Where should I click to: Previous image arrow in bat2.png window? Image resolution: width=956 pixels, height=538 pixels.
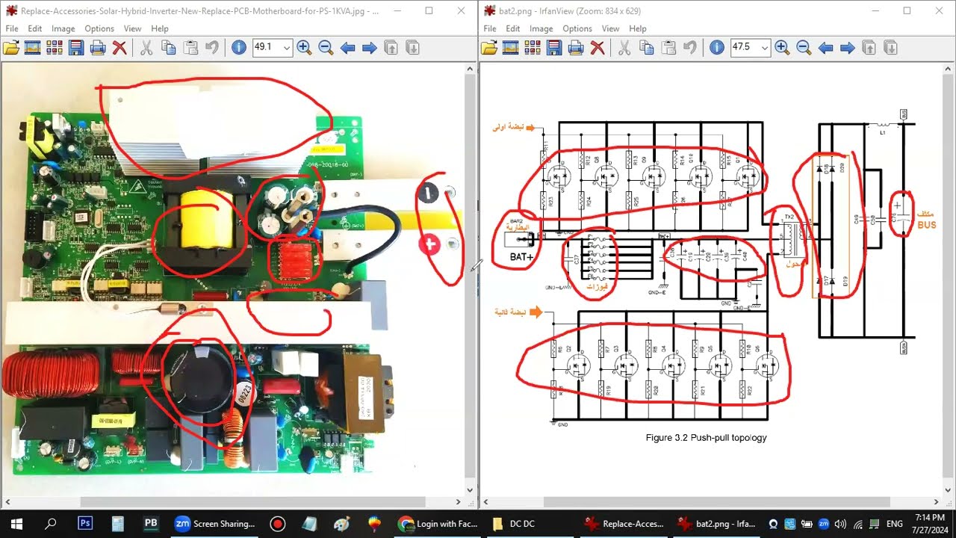825,48
